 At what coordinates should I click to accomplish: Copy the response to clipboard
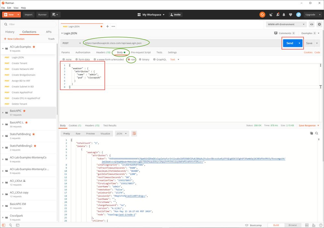[x=311, y=133]
